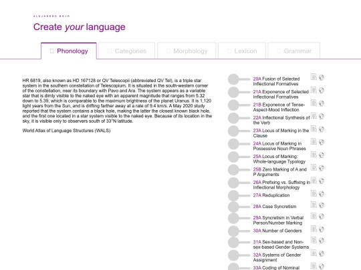This screenshot has height=270, width=361.
Task: Open document icon for 25B Zero Marking
Action: (x=314, y=167)
